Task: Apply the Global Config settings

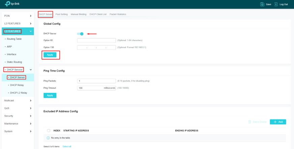Action: click(x=50, y=55)
